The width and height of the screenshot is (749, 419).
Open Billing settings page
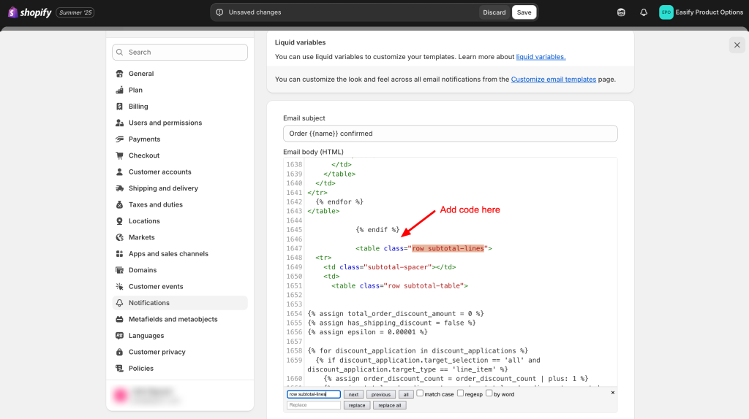coord(180,107)
